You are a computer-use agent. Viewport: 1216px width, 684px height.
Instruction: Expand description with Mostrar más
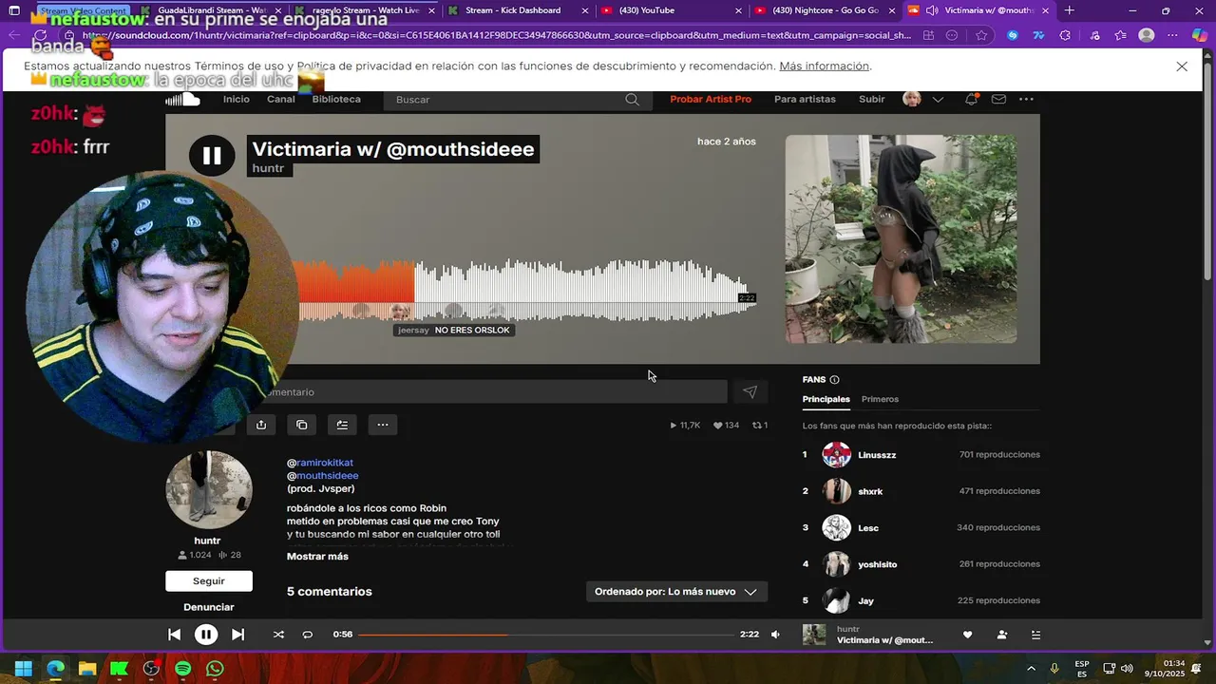click(x=317, y=557)
